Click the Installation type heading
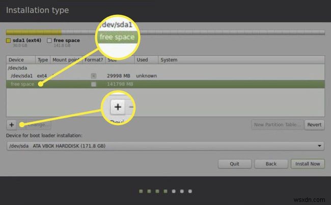Image resolution: width=331 pixels, height=205 pixels. (x=37, y=10)
